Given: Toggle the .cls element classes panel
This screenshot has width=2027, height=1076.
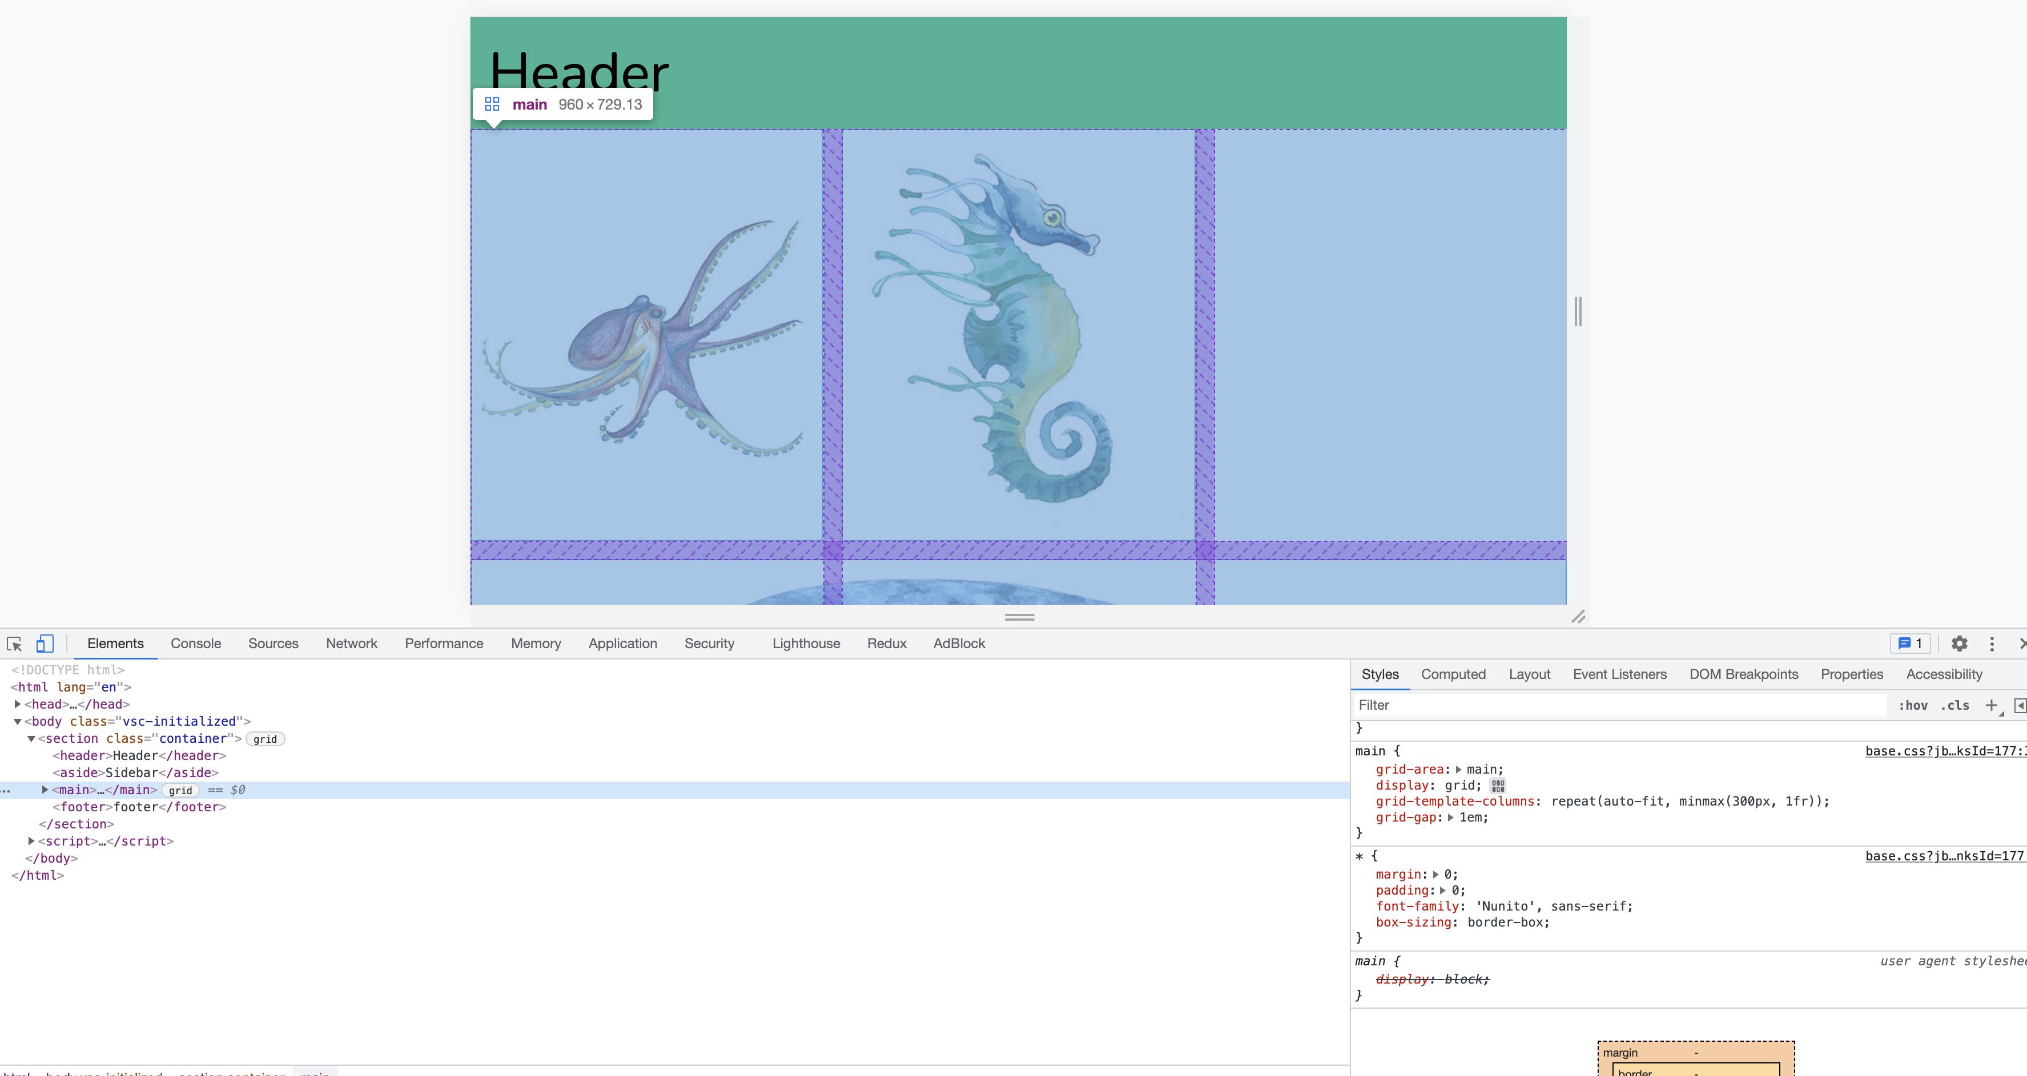Looking at the screenshot, I should tap(1954, 705).
